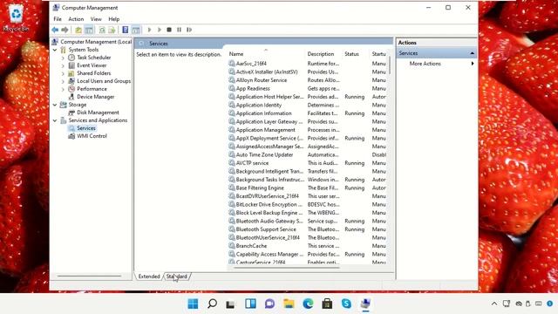Open the Help toolbar icon
The image size is (558, 314).
126,30
